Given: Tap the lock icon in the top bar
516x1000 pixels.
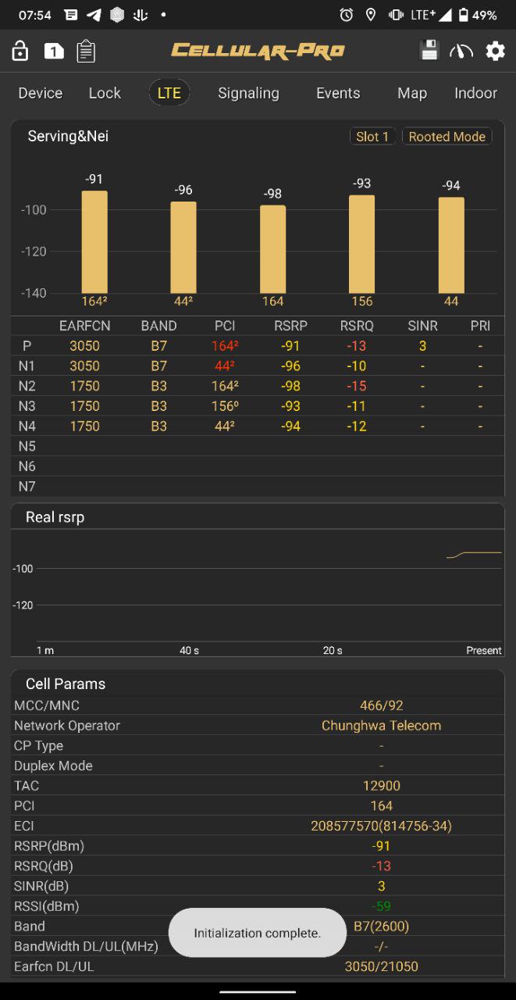Looking at the screenshot, I should click(20, 52).
